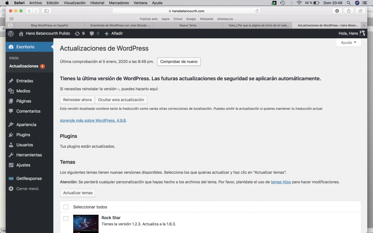The width and height of the screenshot is (373, 233).
Task: Open the Edición menu
Action: point(53,3)
